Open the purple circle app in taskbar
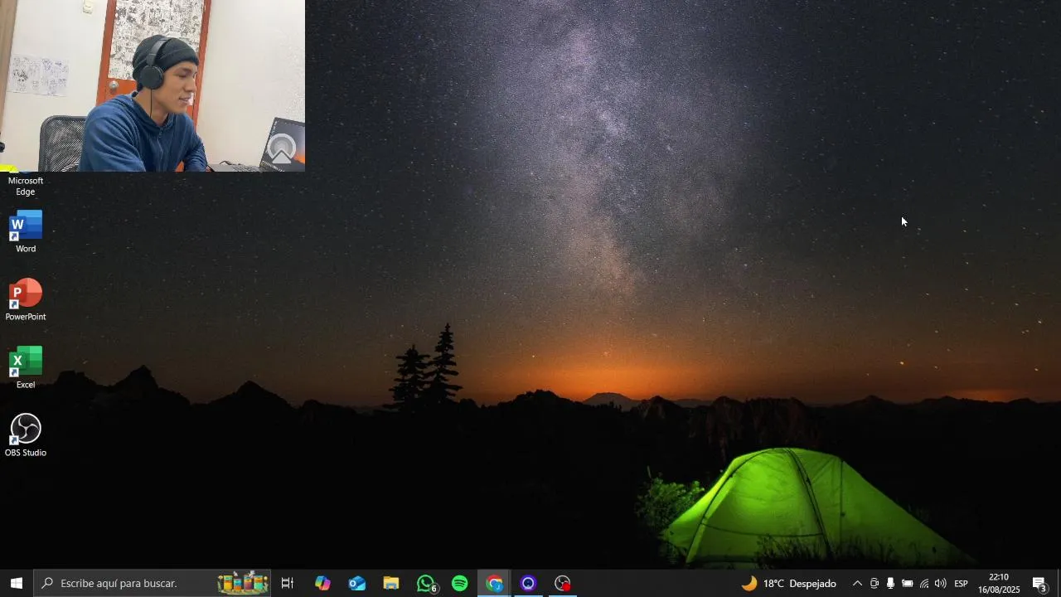This screenshot has width=1061, height=597. (x=528, y=584)
